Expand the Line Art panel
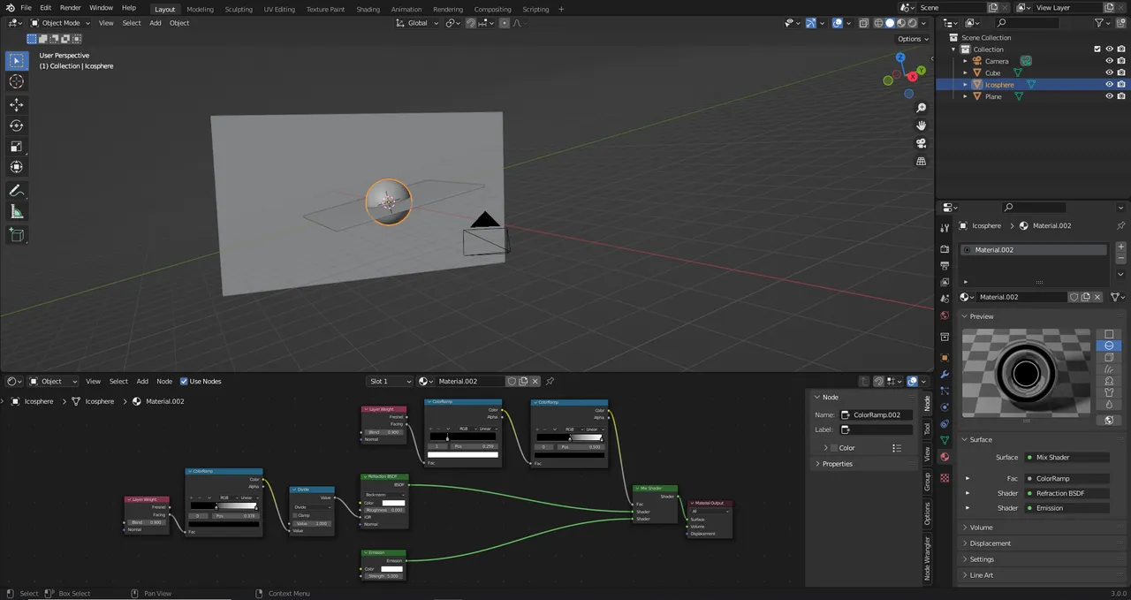 pyautogui.click(x=981, y=575)
